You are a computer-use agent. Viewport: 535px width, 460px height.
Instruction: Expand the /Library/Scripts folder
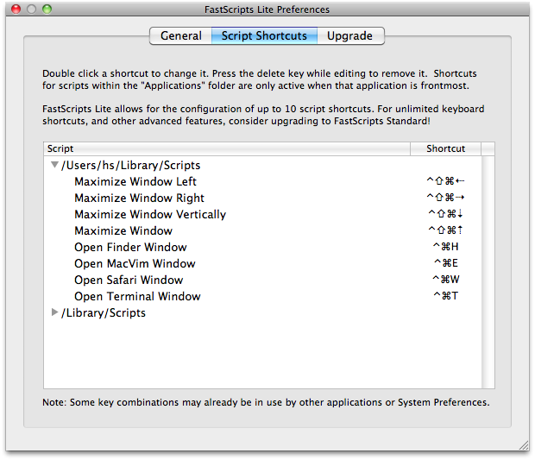click(x=54, y=312)
